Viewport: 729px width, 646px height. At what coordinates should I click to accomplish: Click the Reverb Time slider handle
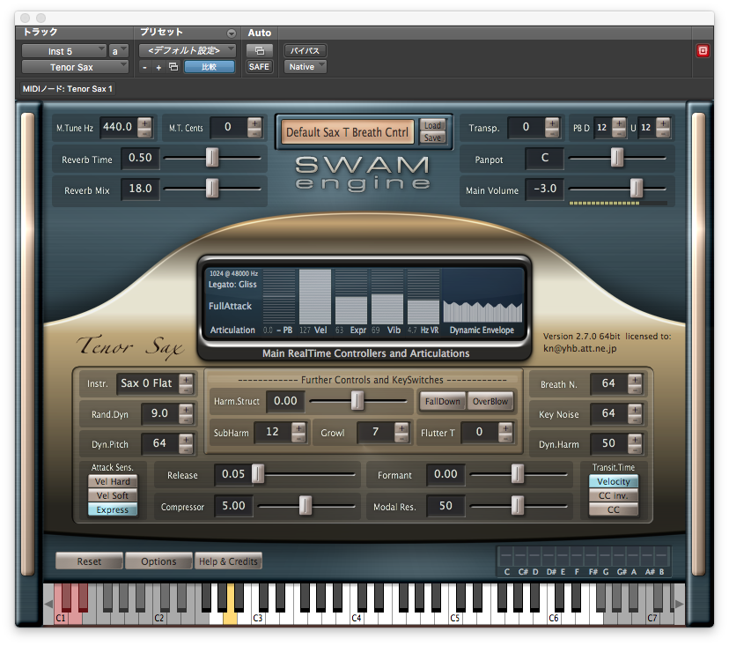point(212,158)
